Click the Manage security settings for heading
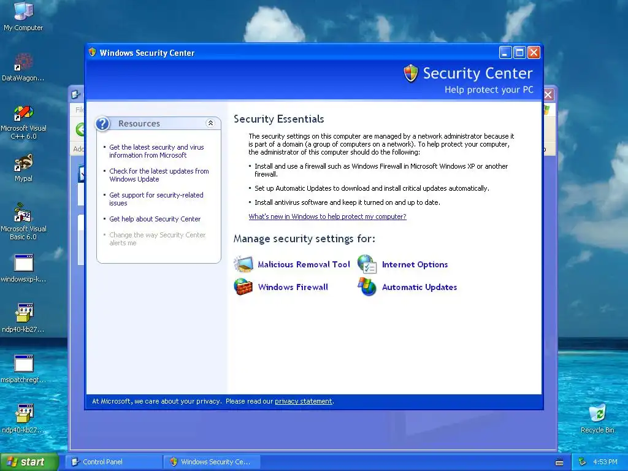The height and width of the screenshot is (471, 628). pyautogui.click(x=304, y=239)
